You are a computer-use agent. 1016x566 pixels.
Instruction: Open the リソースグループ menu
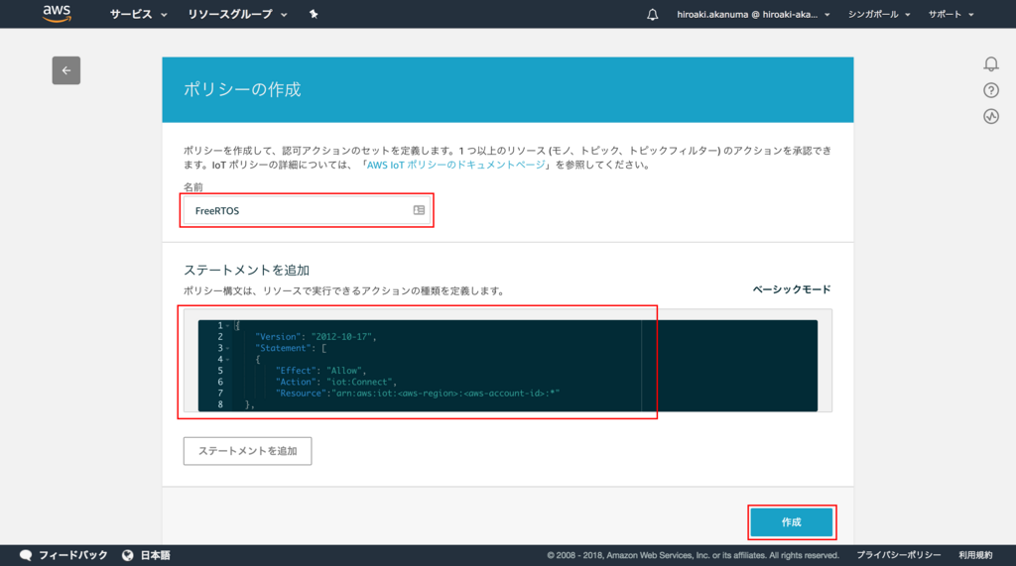[x=237, y=14]
